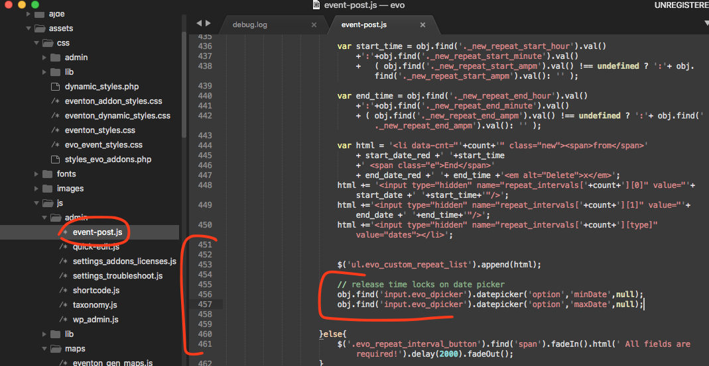Viewport: 709px width, 366px height.
Task: Click the }else{ statement on line 460
Action: 333,334
